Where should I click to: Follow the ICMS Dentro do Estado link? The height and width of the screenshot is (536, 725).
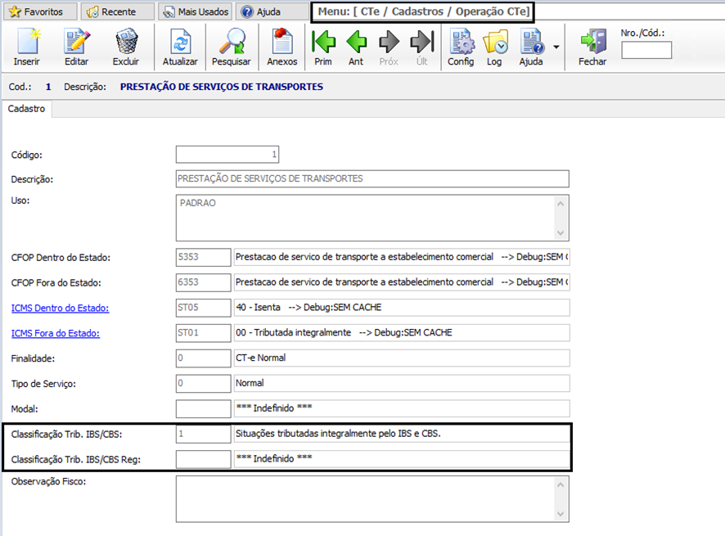pos(60,308)
